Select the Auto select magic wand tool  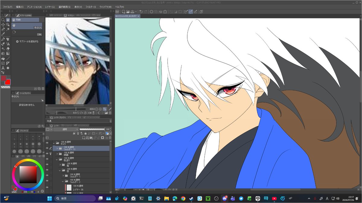coord(8,29)
